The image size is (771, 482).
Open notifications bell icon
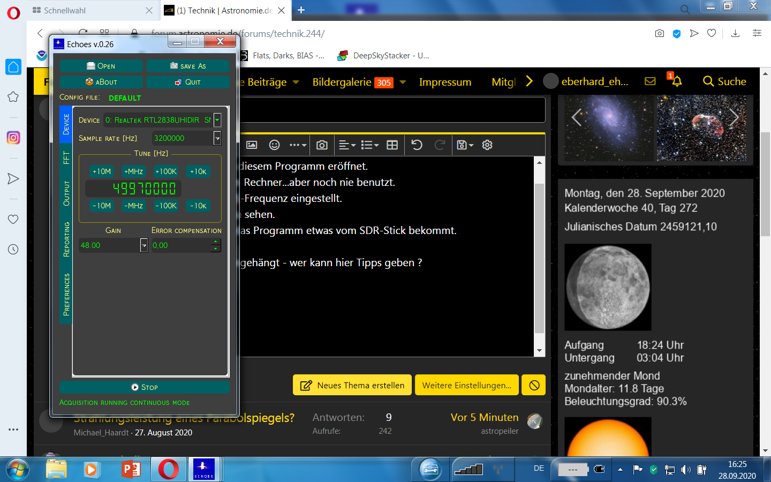click(677, 81)
